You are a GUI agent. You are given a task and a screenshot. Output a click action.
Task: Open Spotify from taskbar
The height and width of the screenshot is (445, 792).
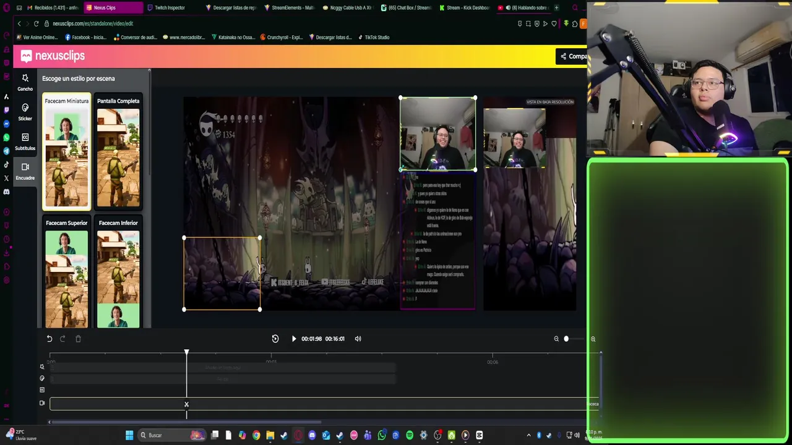410,435
